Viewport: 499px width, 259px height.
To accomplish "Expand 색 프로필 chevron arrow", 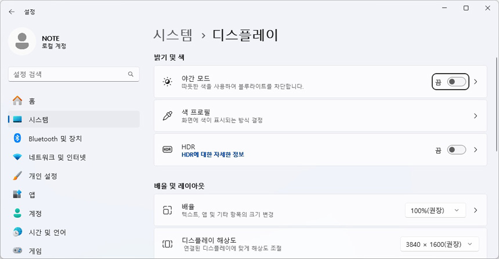I will (x=476, y=116).
